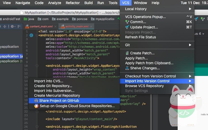Select Import into Version Control item

[157, 81]
